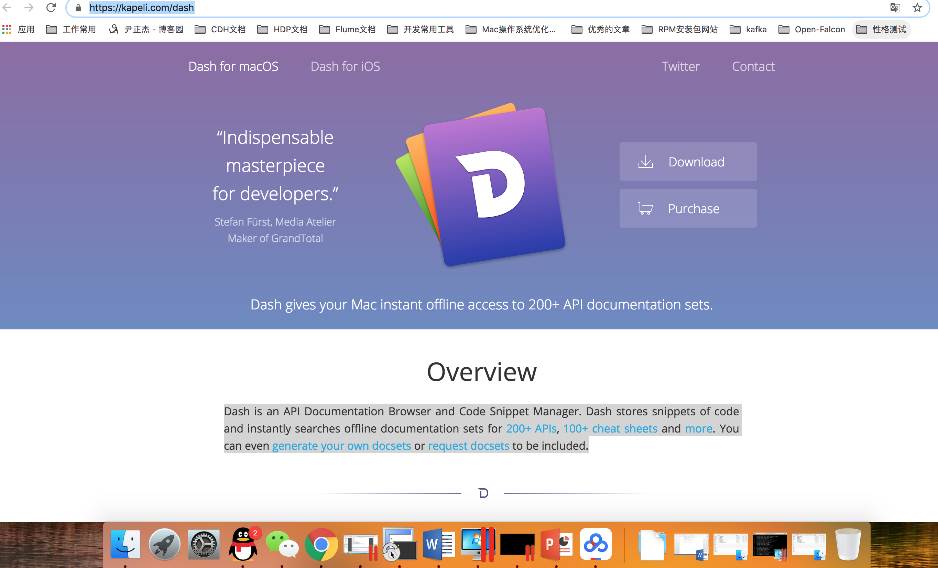Restore the minimized Word document window
This screenshot has width=938, height=568.
(691, 546)
